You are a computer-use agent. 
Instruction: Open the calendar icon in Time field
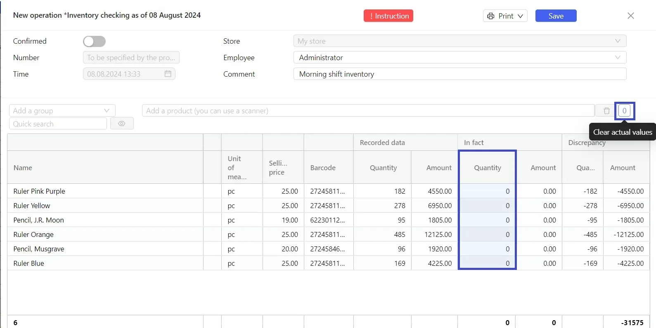tap(168, 74)
